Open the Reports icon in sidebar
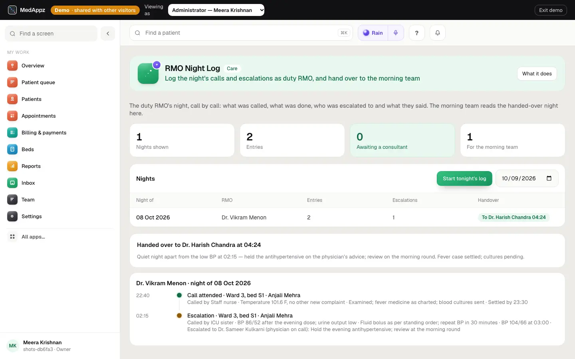This screenshot has width=575, height=359. [x=12, y=166]
